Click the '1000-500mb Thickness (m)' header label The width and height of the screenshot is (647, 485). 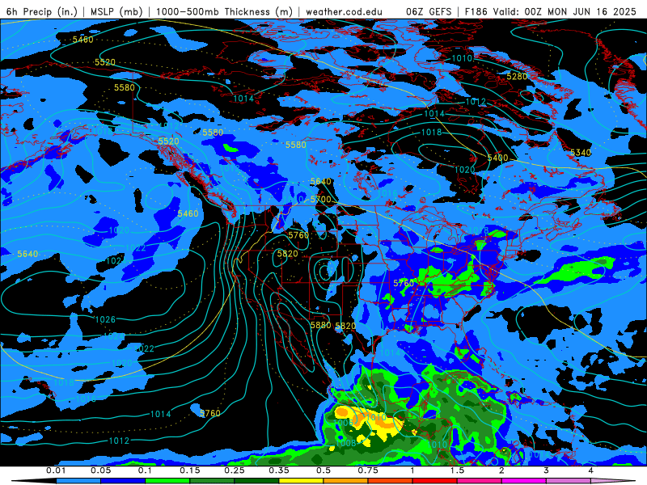(x=224, y=11)
